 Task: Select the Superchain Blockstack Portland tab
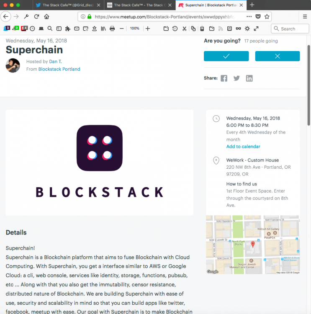coord(211,5)
